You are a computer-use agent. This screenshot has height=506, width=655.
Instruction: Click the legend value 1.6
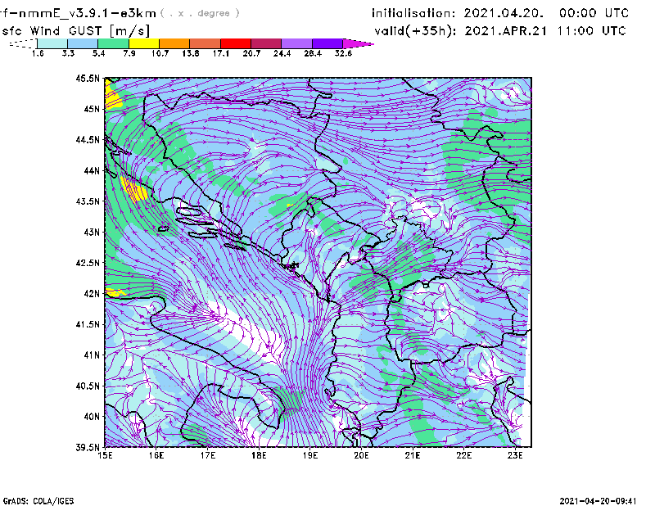38,53
